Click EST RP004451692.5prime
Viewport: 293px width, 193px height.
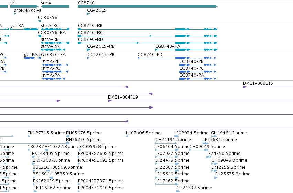tap(101, 160)
